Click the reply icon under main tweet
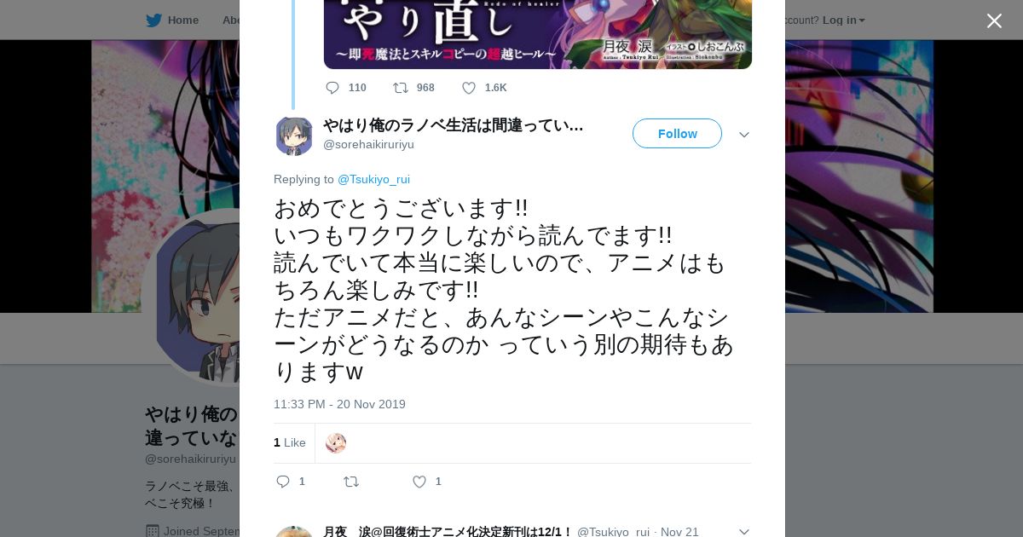1023x537 pixels. pos(284,482)
